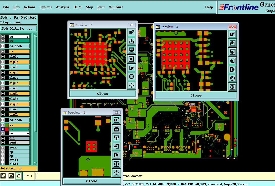Screen dimensions: 275x186
Task: Toggle the checkbox for layer bs
Action: [x=3, y=129]
